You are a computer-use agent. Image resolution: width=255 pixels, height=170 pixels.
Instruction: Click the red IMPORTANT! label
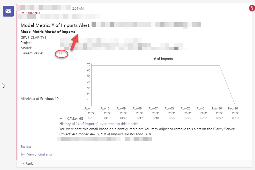pyautogui.click(x=30, y=13)
